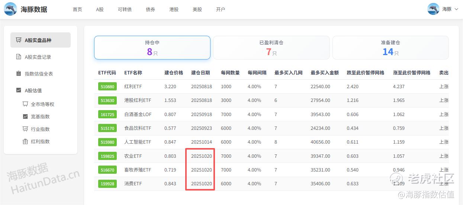Open 全市场等权 sidebar sub-item
Image resolution: width=463 pixels, height=205 pixels.
coord(42,104)
